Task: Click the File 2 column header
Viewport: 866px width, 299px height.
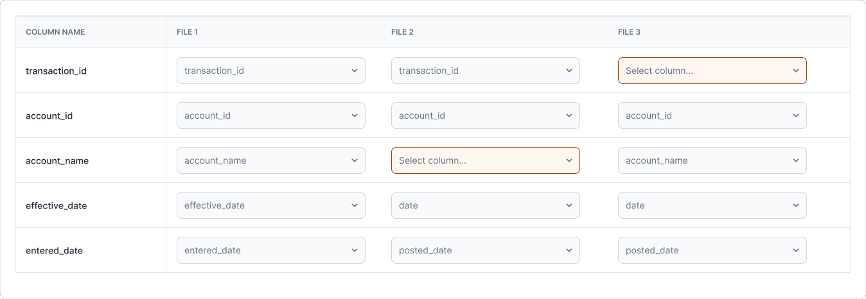Action: 402,32
